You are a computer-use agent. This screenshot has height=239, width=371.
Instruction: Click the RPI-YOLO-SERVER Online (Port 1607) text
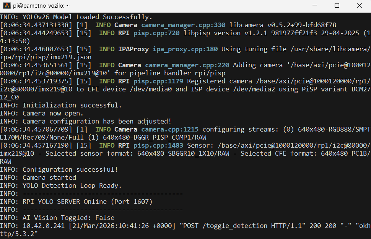87,202
